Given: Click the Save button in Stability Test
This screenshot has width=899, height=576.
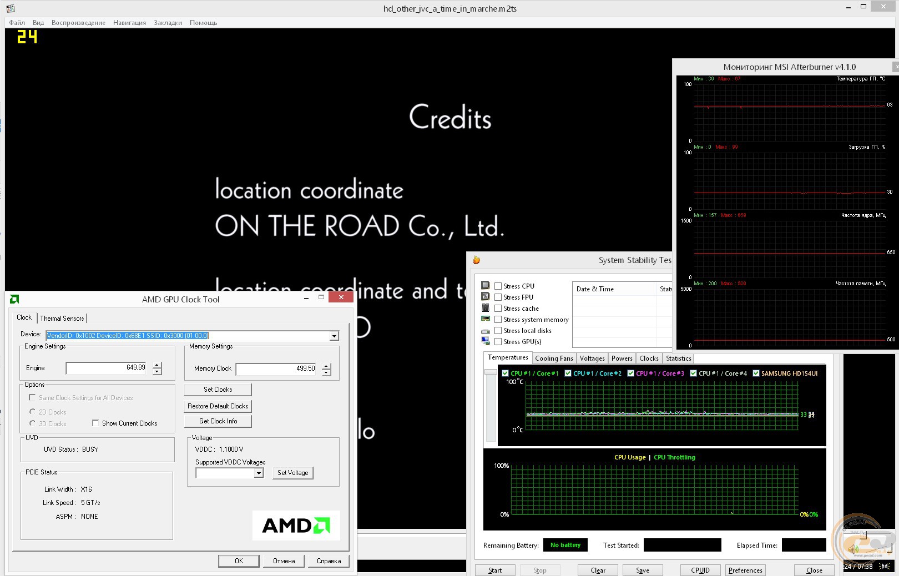Looking at the screenshot, I should click(x=643, y=570).
